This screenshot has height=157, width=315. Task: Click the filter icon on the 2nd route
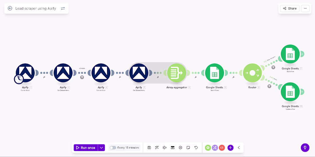[x=269, y=86]
